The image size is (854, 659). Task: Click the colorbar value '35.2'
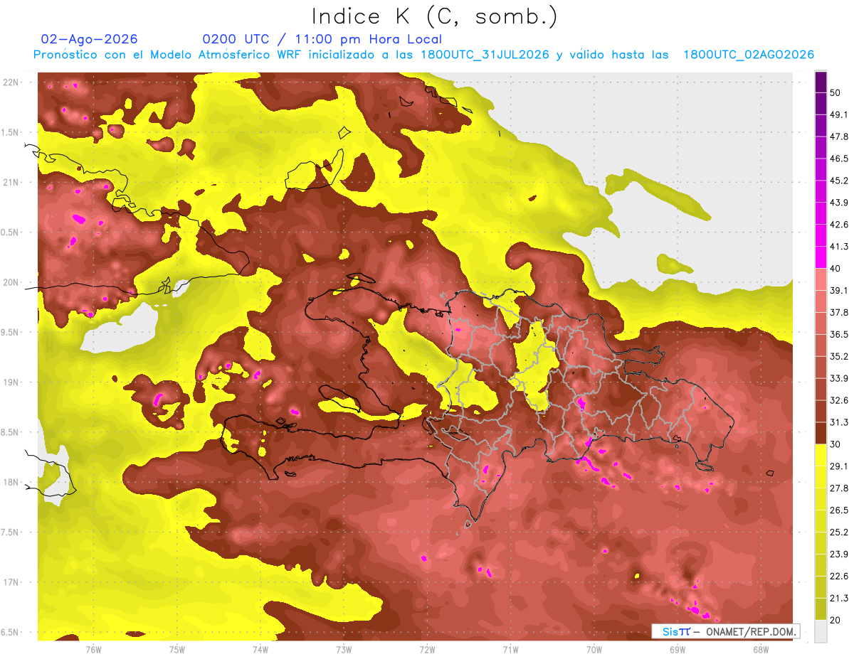(840, 356)
